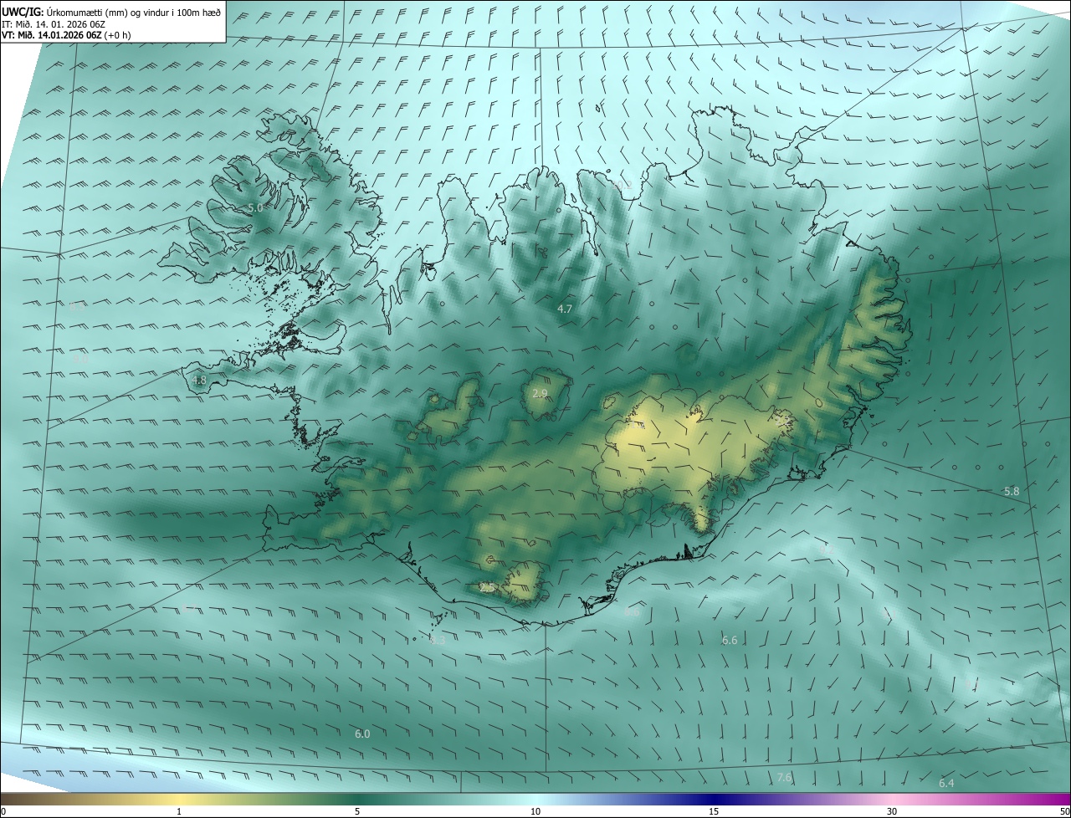1071x818 pixels.
Task: Click the 4.8 value on the western peninsula
Action: coord(199,380)
